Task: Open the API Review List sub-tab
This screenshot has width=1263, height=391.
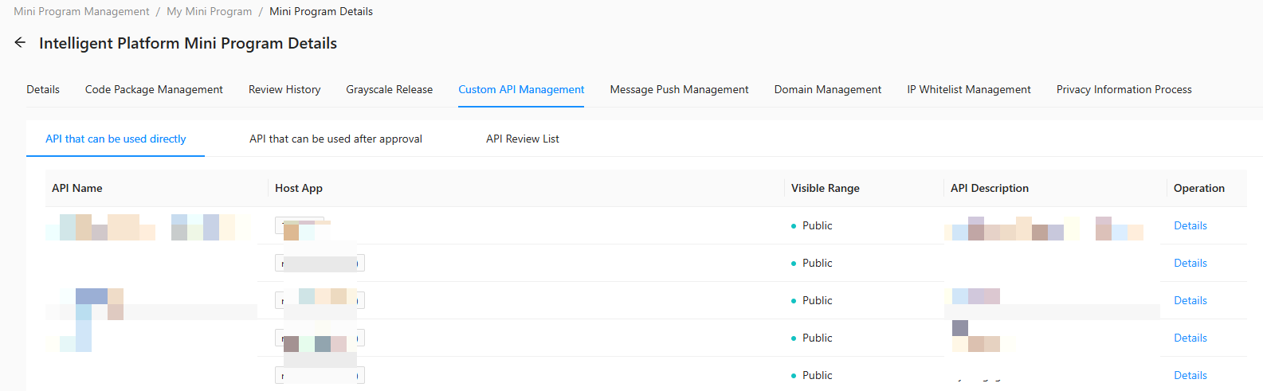Action: coord(523,139)
